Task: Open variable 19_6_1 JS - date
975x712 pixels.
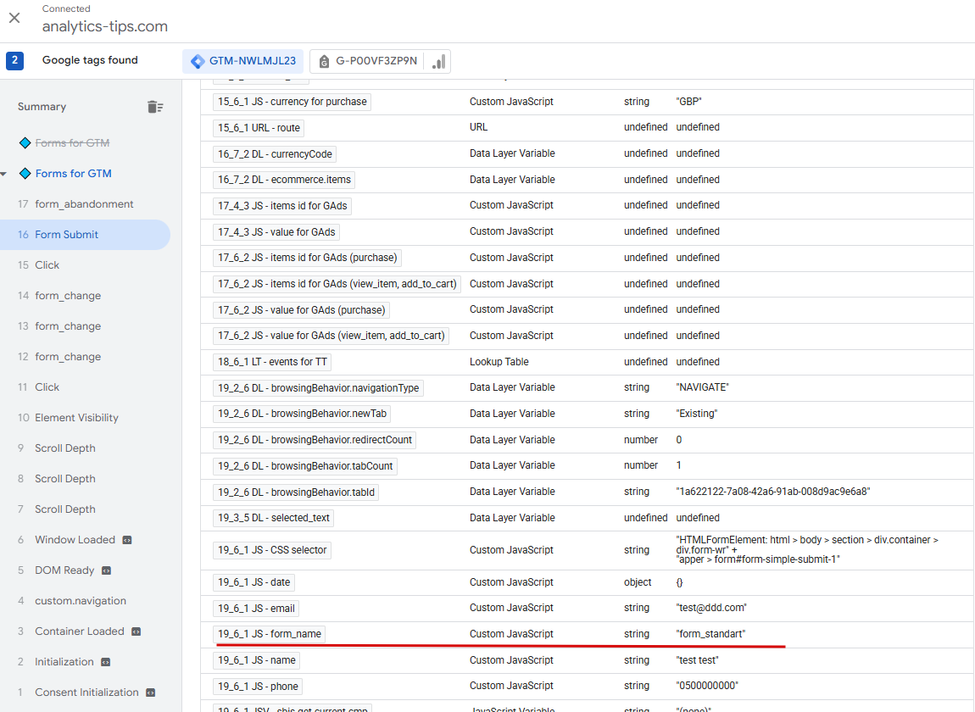Action: (253, 582)
